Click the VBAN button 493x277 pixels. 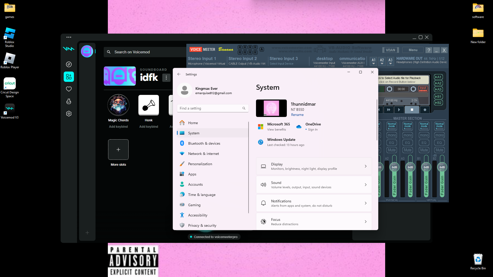pyautogui.click(x=390, y=50)
